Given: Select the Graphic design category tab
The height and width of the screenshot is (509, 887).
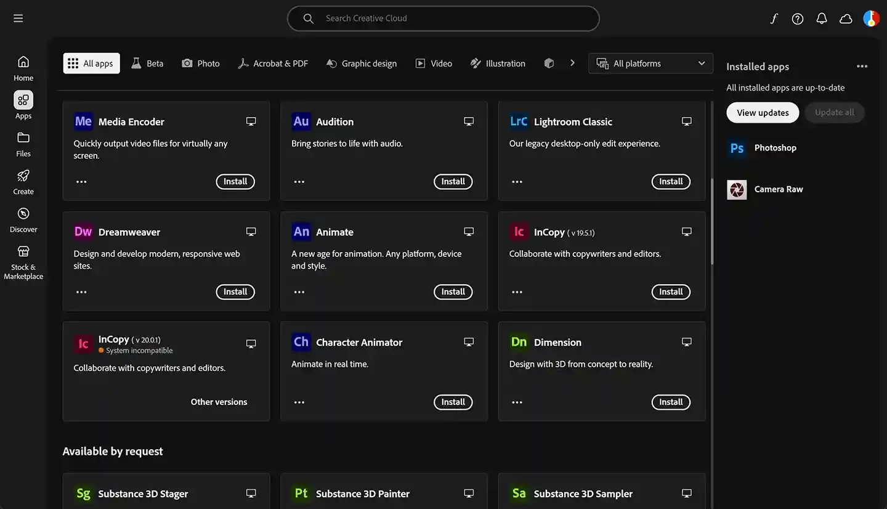Looking at the screenshot, I should pyautogui.click(x=362, y=63).
